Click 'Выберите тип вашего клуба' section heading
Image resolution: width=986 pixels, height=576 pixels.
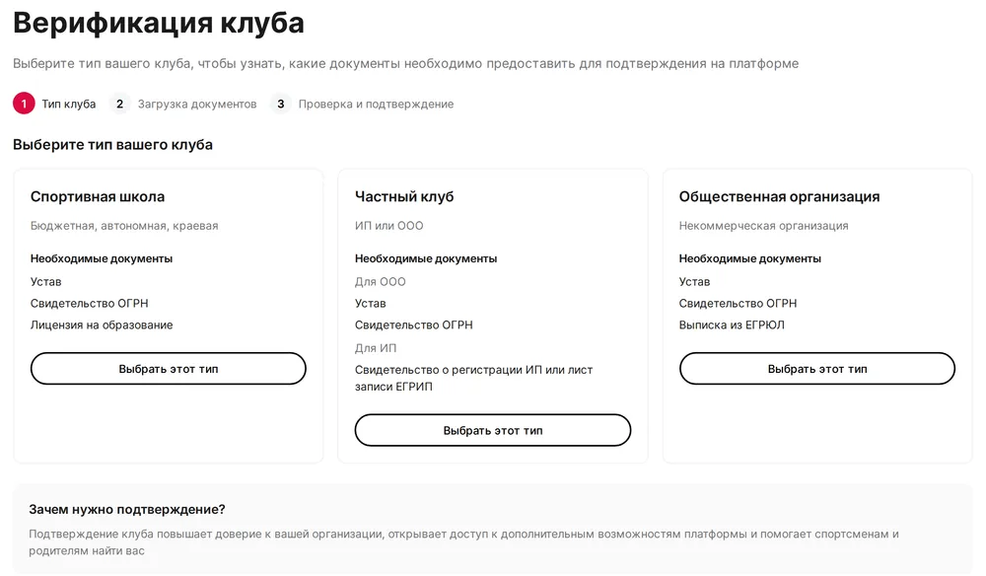pyautogui.click(x=112, y=145)
